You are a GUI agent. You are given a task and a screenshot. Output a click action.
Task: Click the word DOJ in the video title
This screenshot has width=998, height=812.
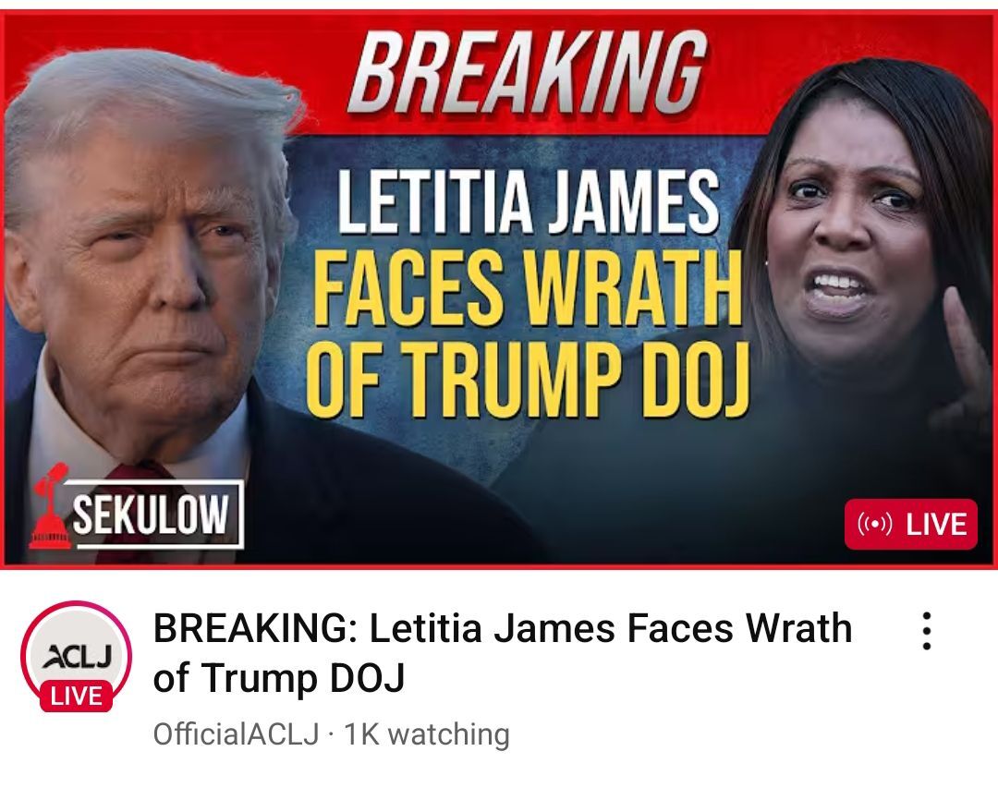tap(367, 677)
